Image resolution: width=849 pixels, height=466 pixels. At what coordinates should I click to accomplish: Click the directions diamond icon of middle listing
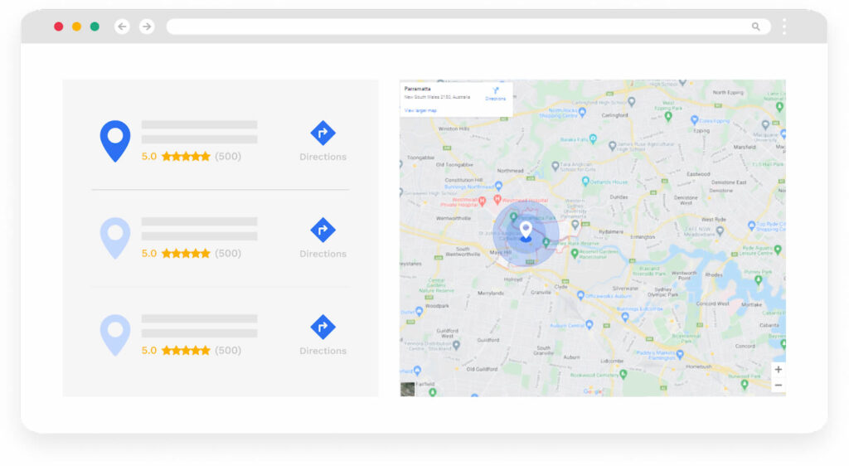[323, 230]
